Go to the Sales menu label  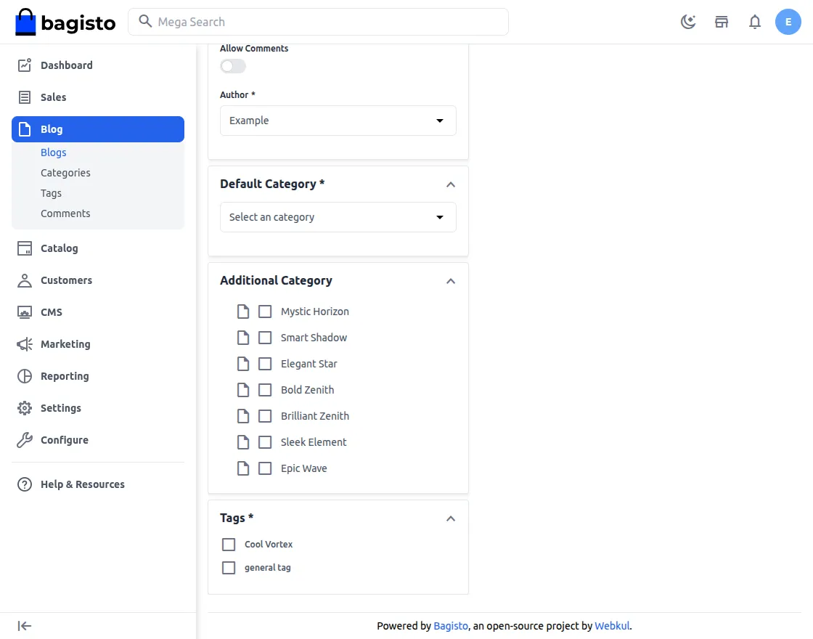point(54,97)
